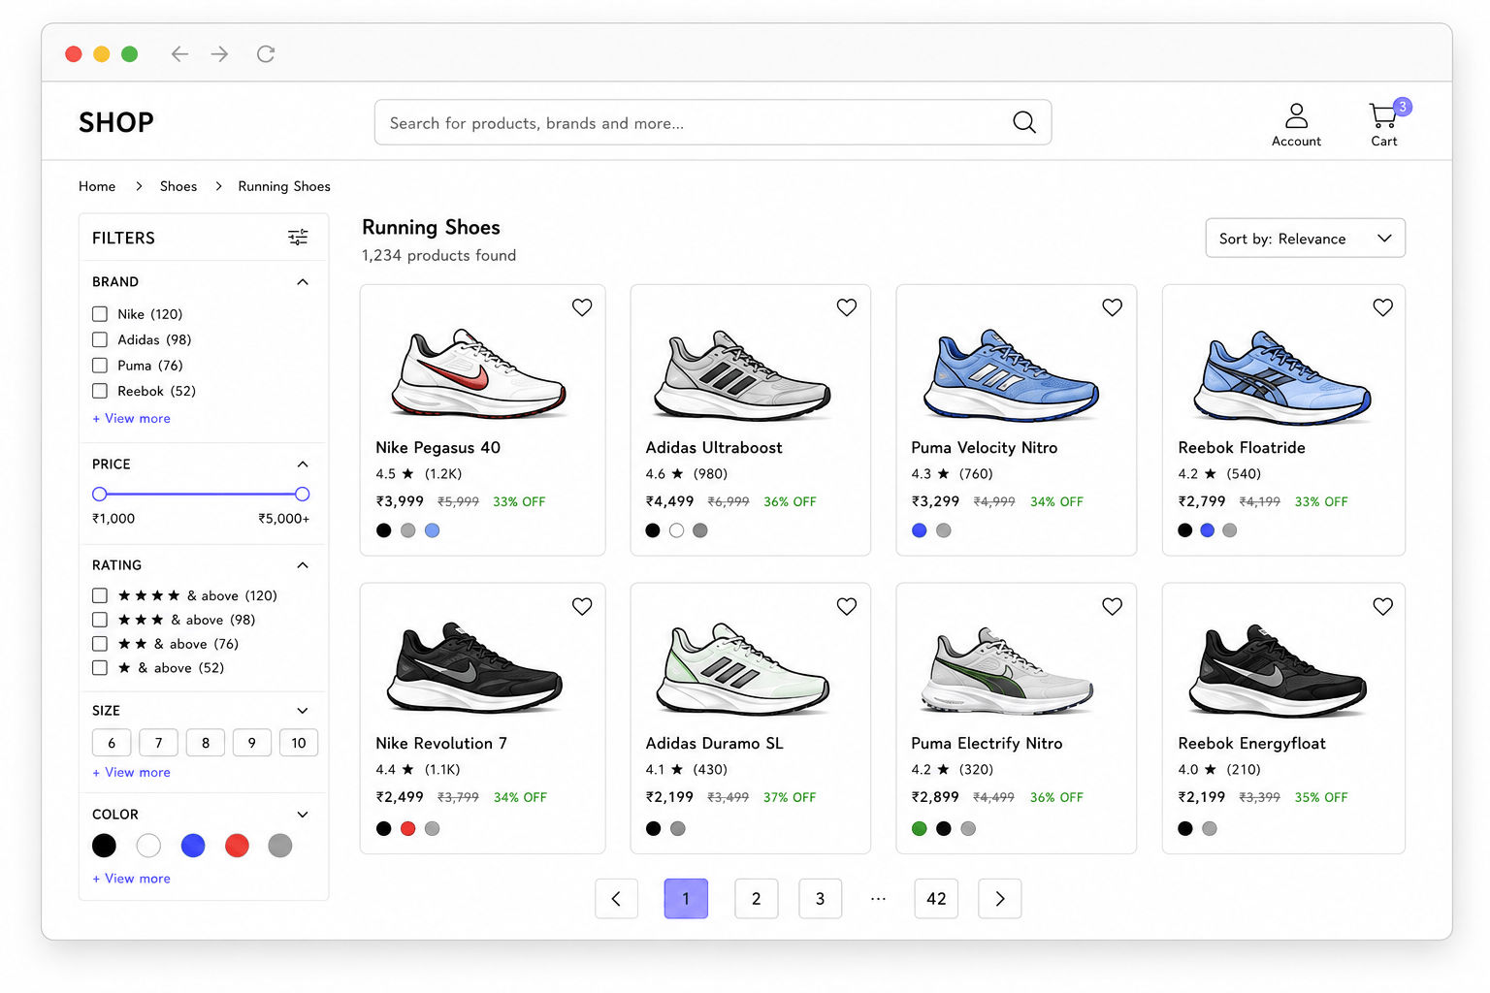Image resolution: width=1490 pixels, height=993 pixels.
Task: Check two stars & above rating
Action: click(100, 644)
